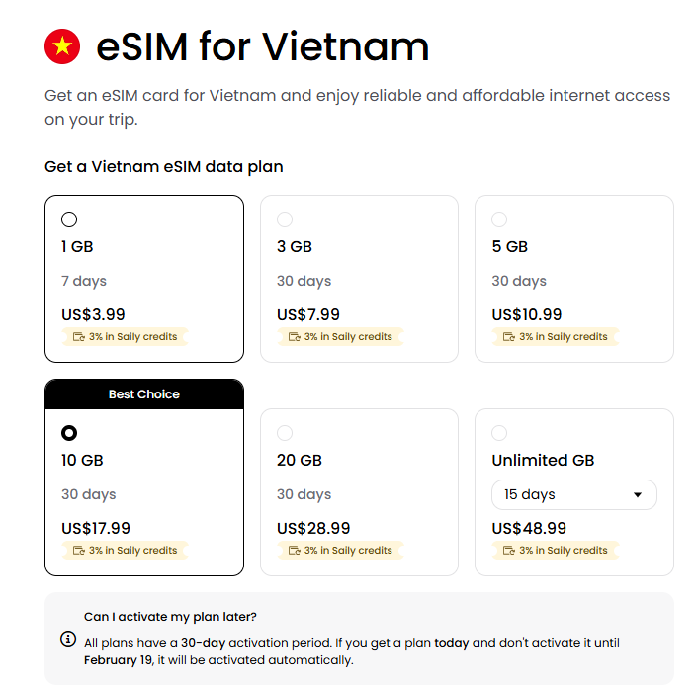The height and width of the screenshot is (698, 696).
Task: Click the Best Choice banner
Action: click(x=144, y=394)
